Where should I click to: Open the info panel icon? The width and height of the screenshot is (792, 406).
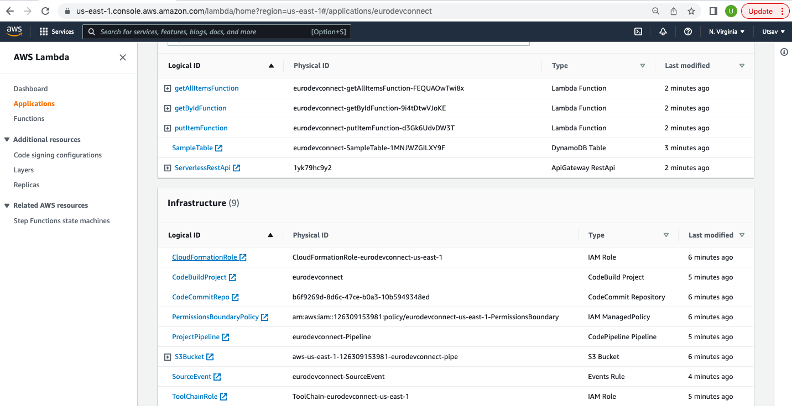click(x=784, y=52)
